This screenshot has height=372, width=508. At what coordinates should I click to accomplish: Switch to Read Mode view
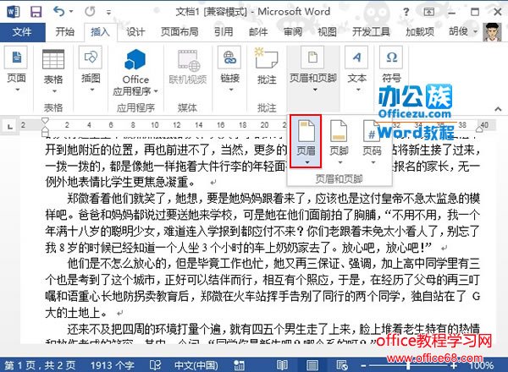pyautogui.click(x=282, y=365)
